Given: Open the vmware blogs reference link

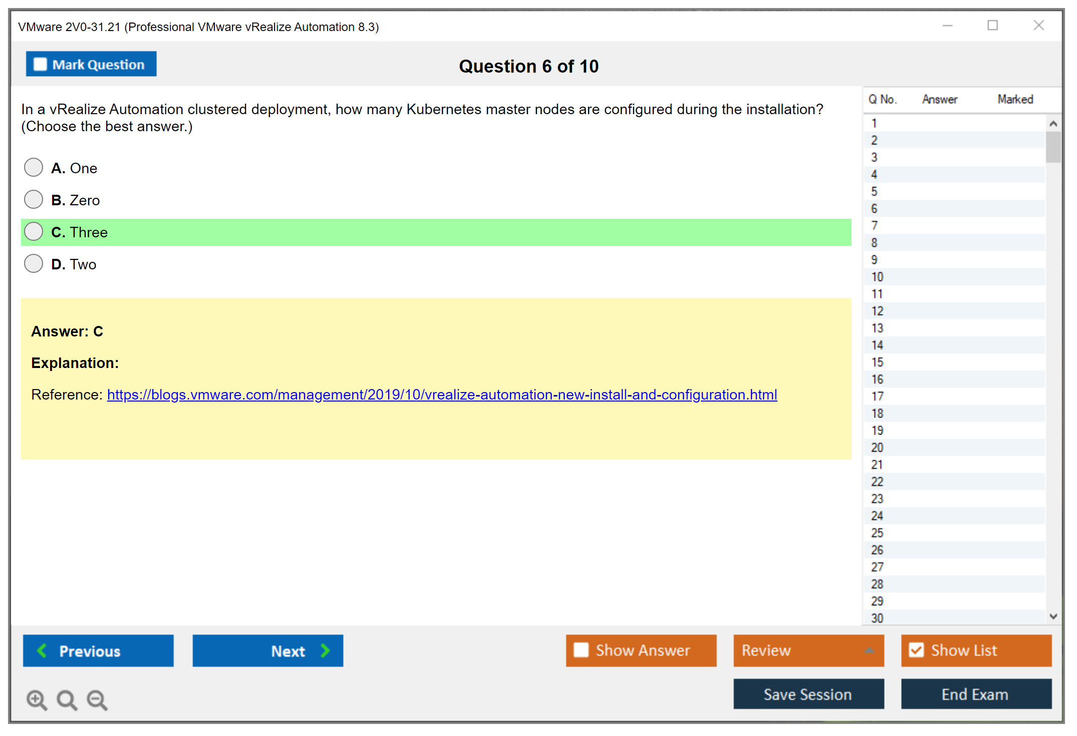Looking at the screenshot, I should click(442, 395).
